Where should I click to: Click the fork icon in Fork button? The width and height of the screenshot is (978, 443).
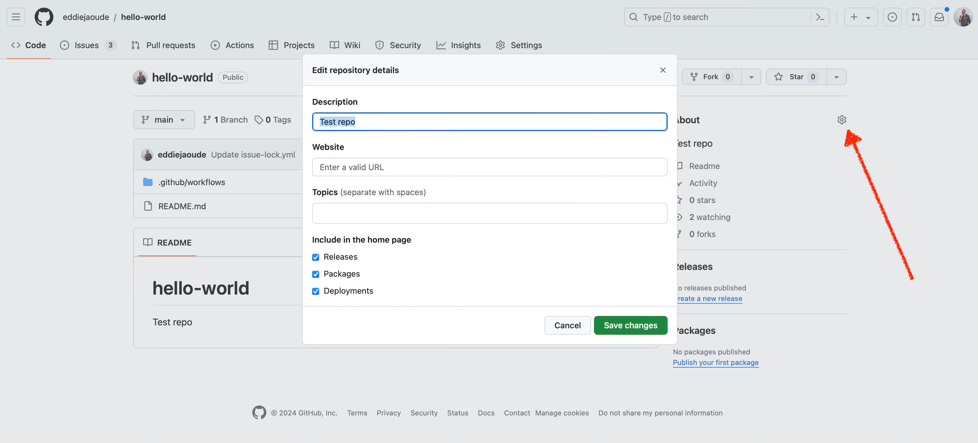pyautogui.click(x=694, y=77)
